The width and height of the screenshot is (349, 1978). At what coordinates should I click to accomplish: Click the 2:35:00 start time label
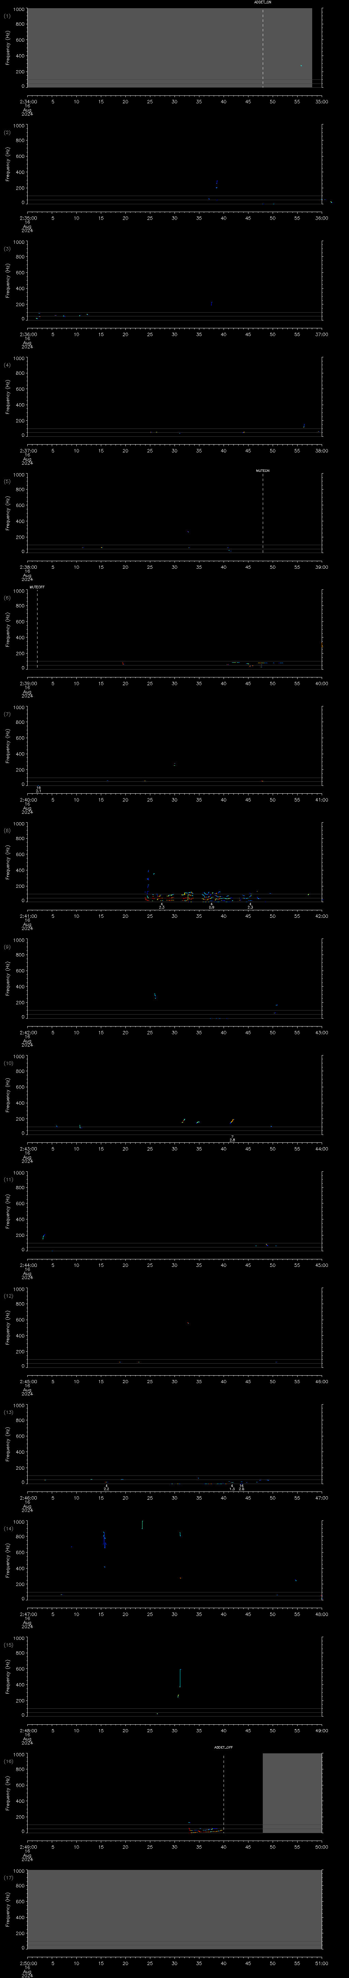(x=28, y=218)
